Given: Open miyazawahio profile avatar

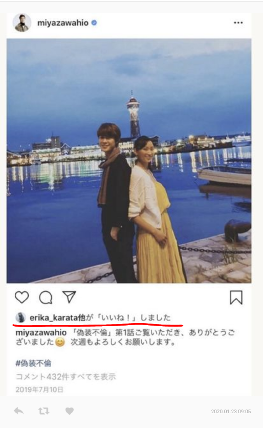Looking at the screenshot, I should [x=22, y=23].
